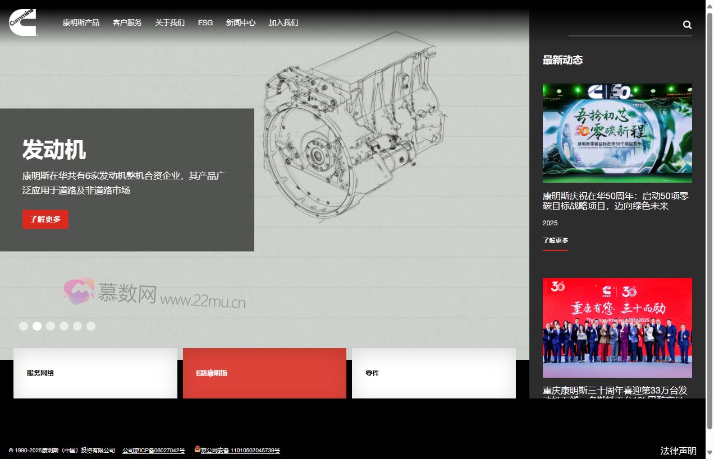Open the 康明斯产品 menu
Viewport: 714px width, 459px height.
click(x=81, y=23)
